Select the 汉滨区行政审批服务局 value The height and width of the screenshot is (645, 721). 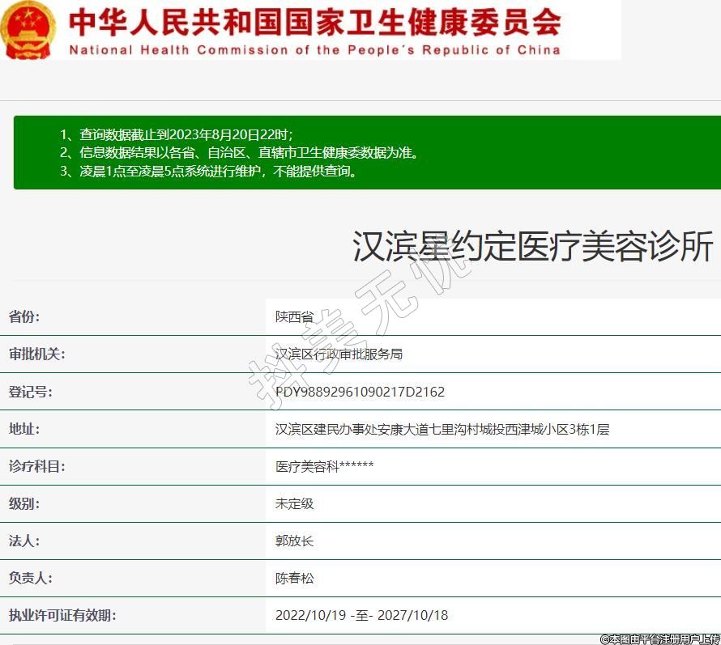coord(339,354)
